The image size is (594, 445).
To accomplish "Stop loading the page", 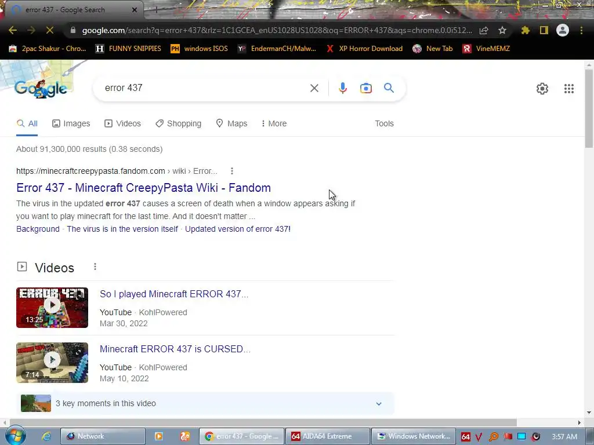I will (x=50, y=30).
